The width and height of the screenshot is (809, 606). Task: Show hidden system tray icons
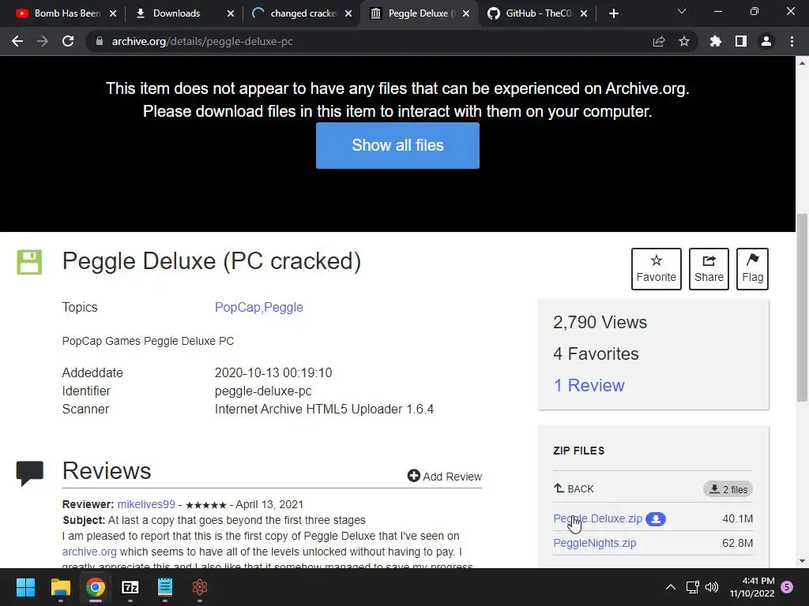pos(670,587)
